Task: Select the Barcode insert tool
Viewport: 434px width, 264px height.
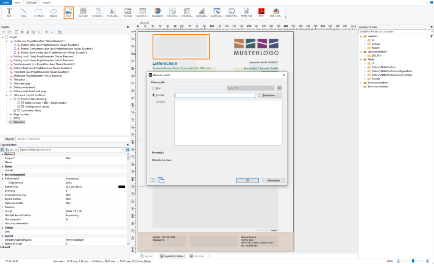Action: [x=83, y=12]
